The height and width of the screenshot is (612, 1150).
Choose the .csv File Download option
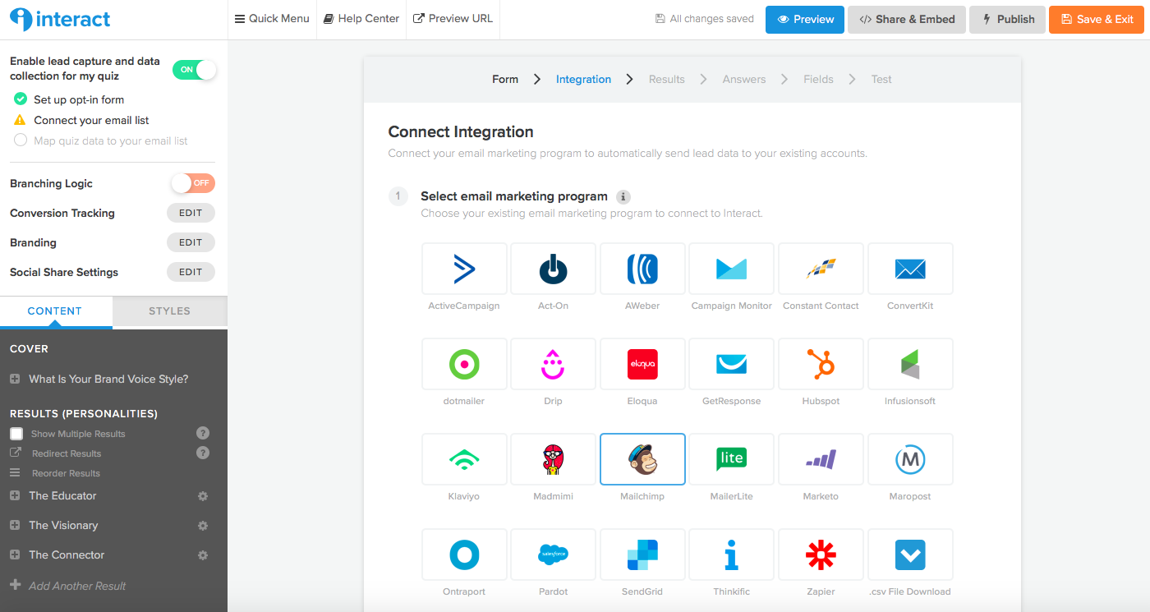[910, 554]
